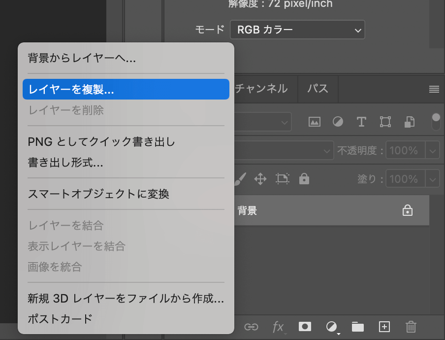Open the blend mode dropdown
Screen dimensions: 445x340
(x=284, y=150)
